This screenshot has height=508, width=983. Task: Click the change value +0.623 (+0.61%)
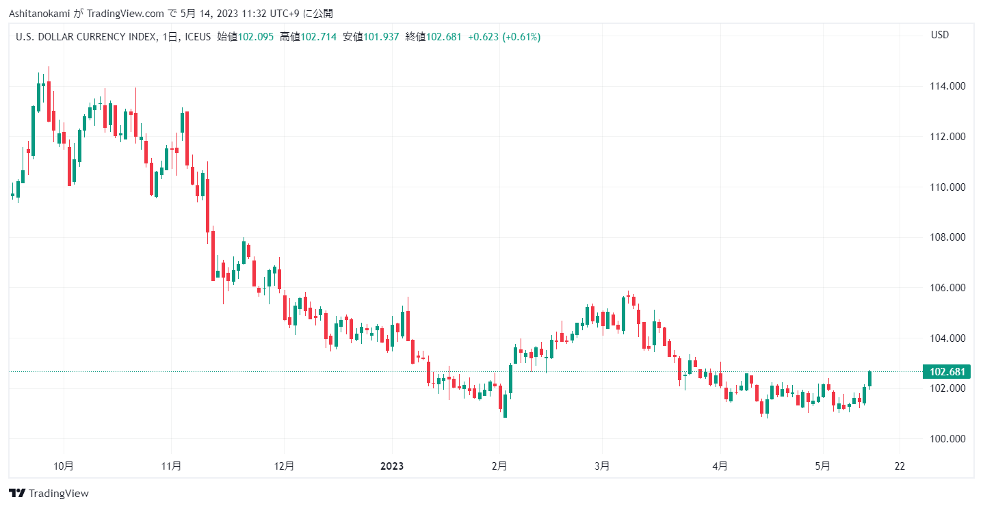[x=504, y=37]
